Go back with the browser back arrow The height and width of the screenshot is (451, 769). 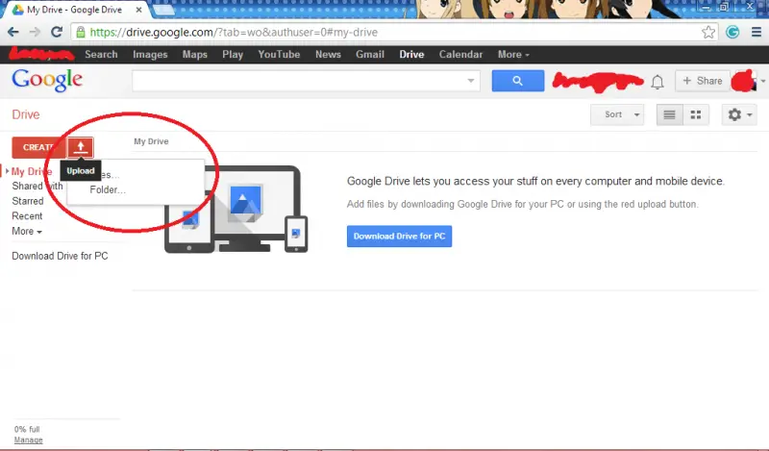tap(13, 33)
